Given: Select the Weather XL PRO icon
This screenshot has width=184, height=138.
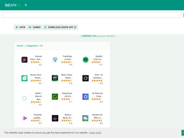Looking at the screenshot, I should (x=86, y=118).
